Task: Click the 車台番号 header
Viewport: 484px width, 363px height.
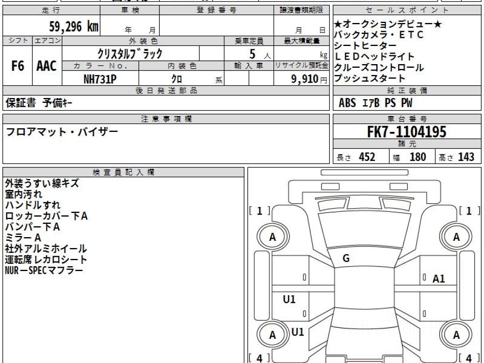Action: 407,119
